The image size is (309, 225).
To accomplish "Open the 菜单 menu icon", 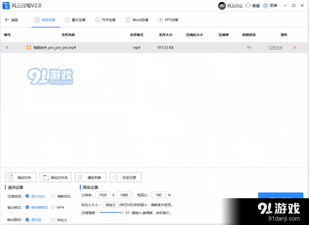I will click(x=265, y=5).
